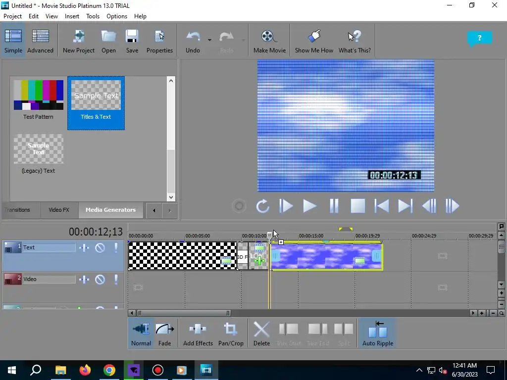Click the timeline horizontal scrollbar thumb

click(x=184, y=313)
